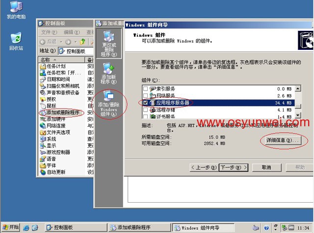Switch to 控制面板 taskbar button
Screen dimensions: 314x233
click(76, 228)
